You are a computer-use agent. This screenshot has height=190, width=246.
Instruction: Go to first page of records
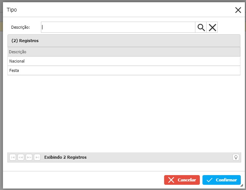(13, 157)
